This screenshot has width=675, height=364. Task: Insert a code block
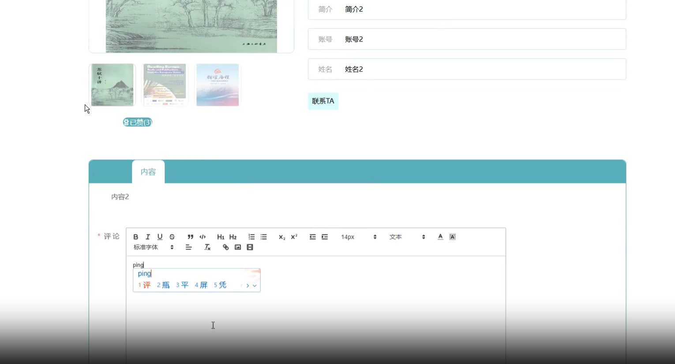(202, 237)
